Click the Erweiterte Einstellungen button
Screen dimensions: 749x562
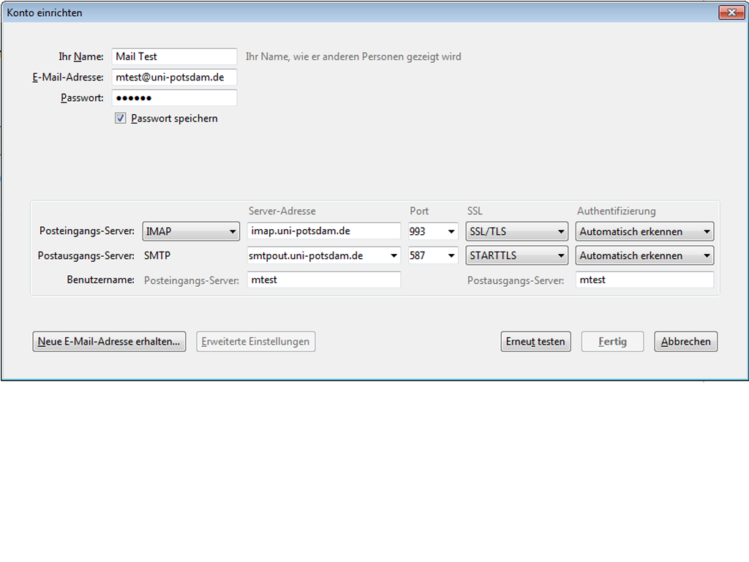(x=255, y=342)
